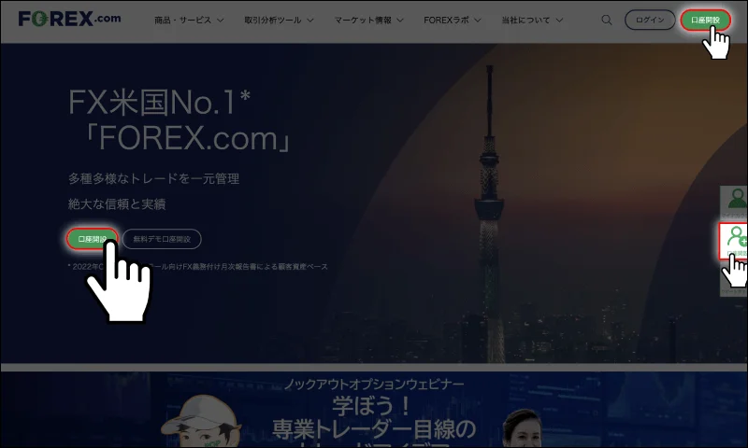748x448 pixels.
Task: Click the ノックアウトオプションウェビナー banner title
Action: pos(374,384)
